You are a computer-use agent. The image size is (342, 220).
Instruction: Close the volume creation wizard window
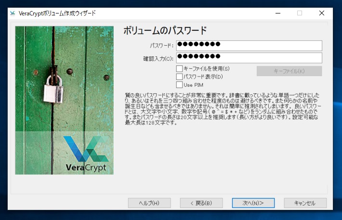click(x=322, y=13)
